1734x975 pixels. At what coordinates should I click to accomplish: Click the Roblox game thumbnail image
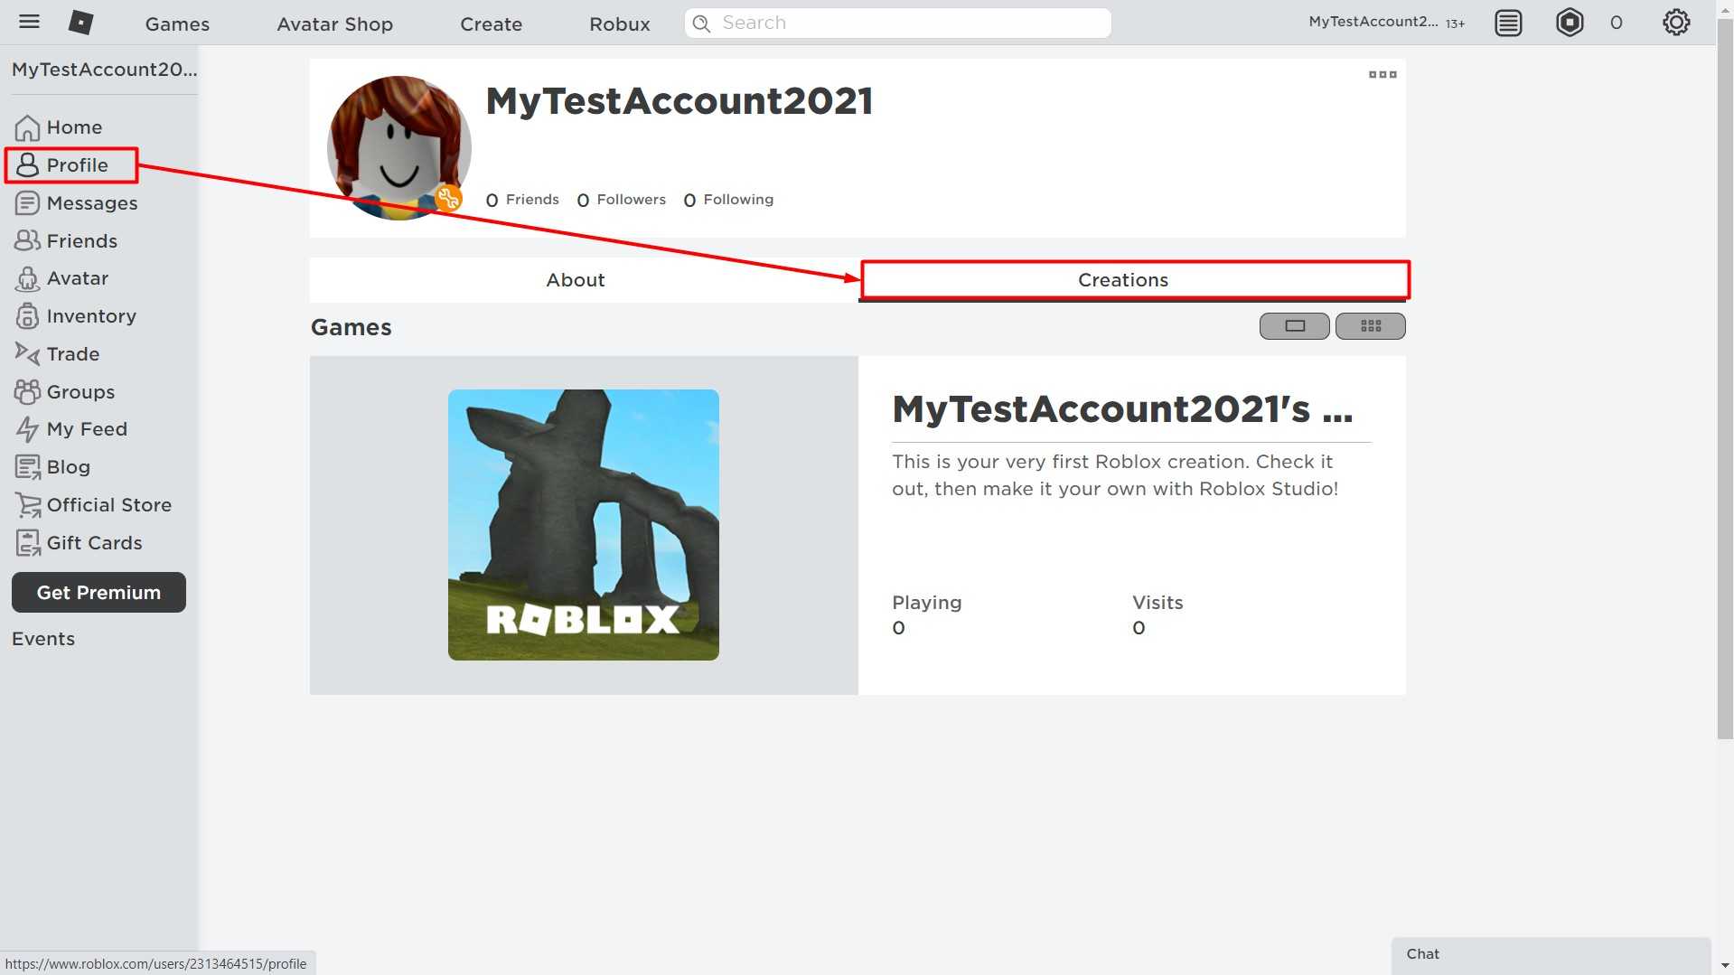click(584, 525)
